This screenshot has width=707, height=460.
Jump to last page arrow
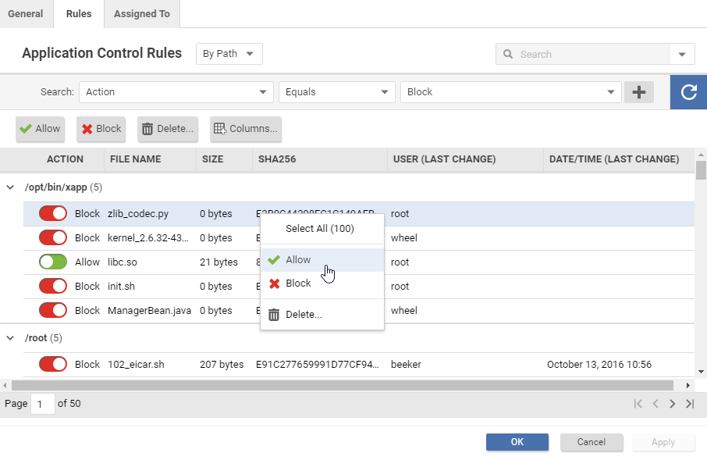coord(689,404)
